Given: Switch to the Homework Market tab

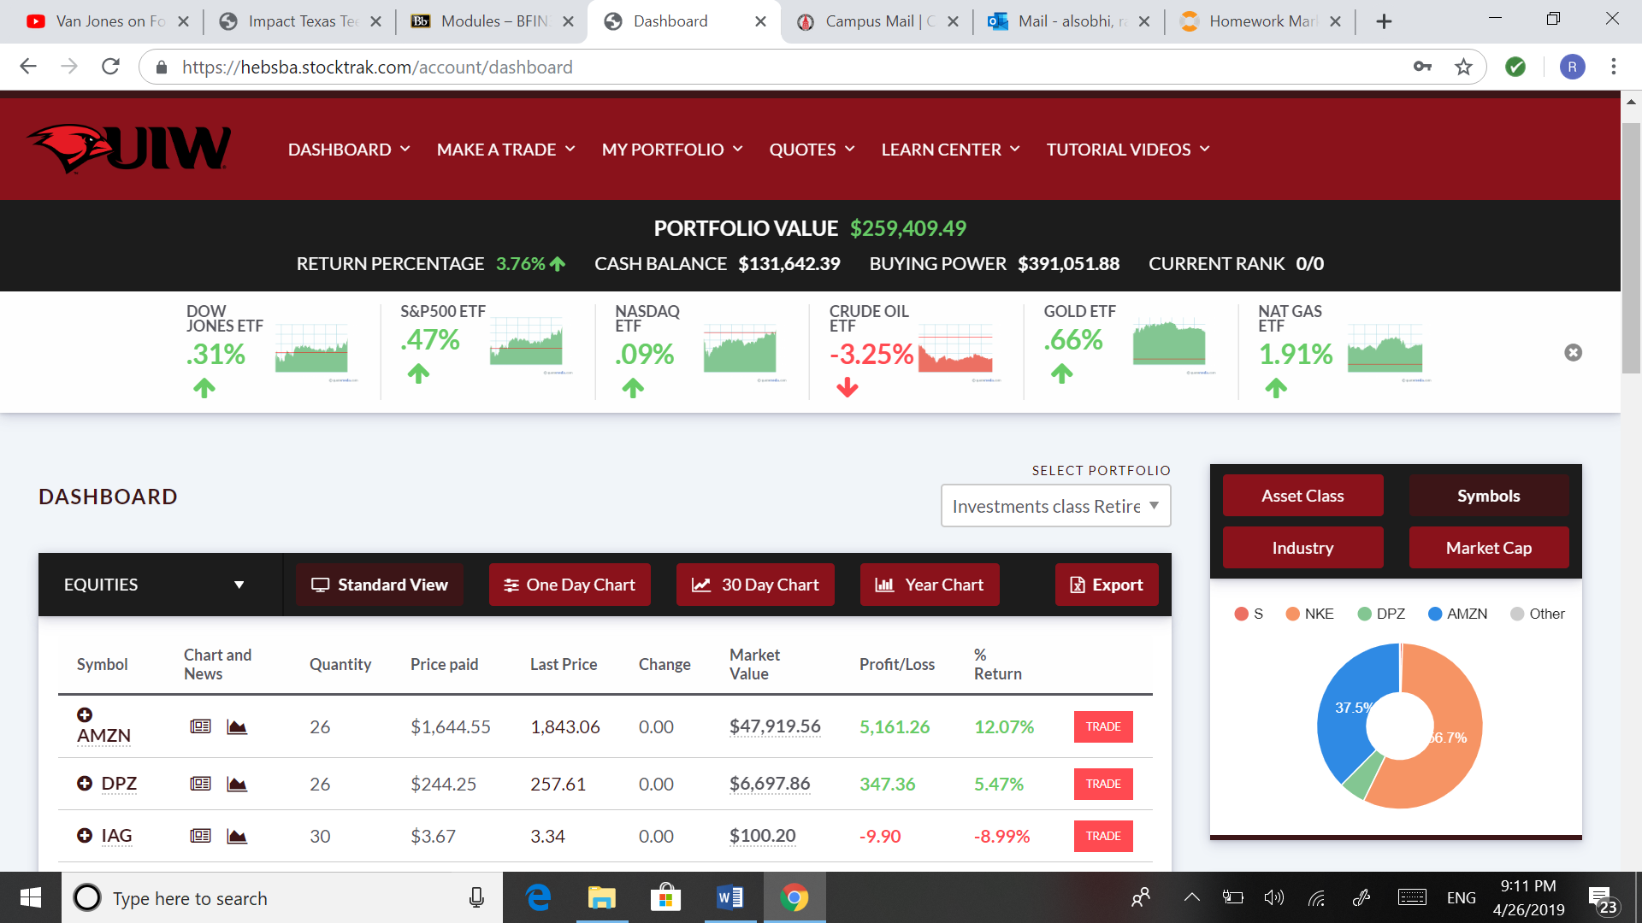Looking at the screenshot, I should pyautogui.click(x=1261, y=21).
